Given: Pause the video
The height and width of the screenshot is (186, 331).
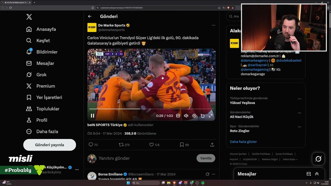Looking at the screenshot, I should coord(92,116).
